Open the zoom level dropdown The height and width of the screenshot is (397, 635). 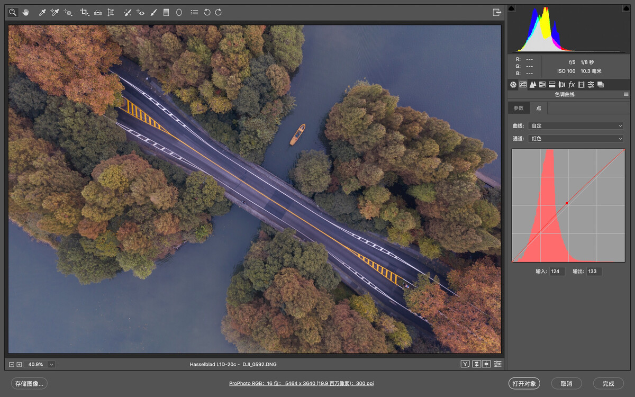point(51,365)
